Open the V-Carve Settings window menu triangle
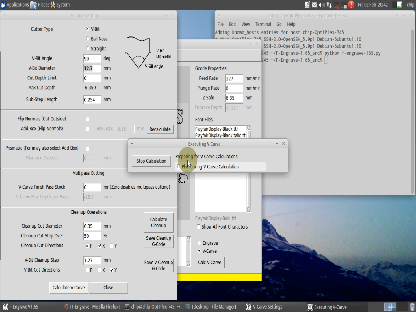The height and width of the screenshot is (312, 416). 4,15
